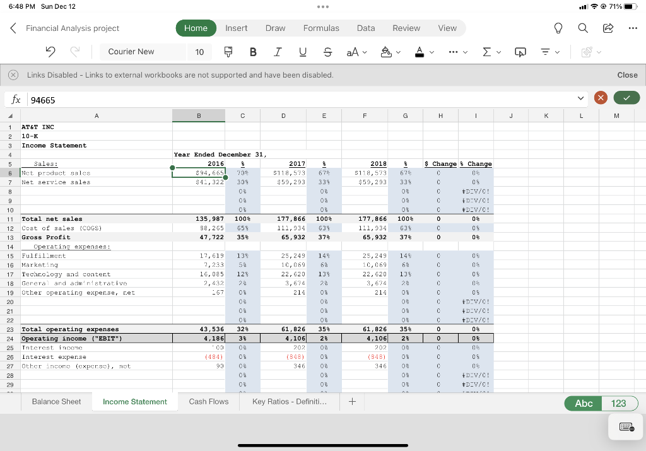Open the Balance Sheet worksheet

56,401
